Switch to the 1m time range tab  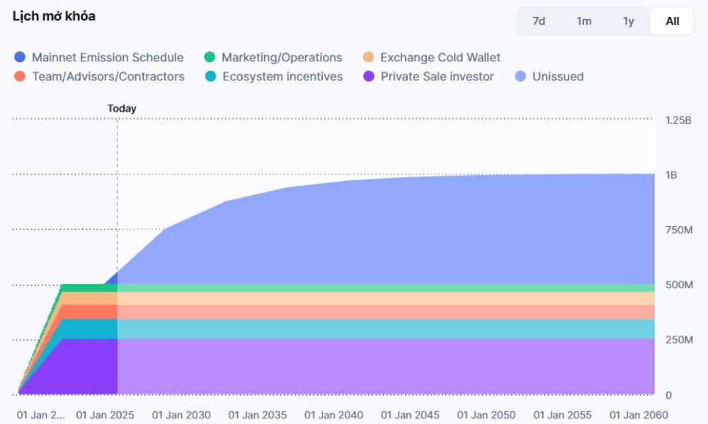click(x=583, y=21)
